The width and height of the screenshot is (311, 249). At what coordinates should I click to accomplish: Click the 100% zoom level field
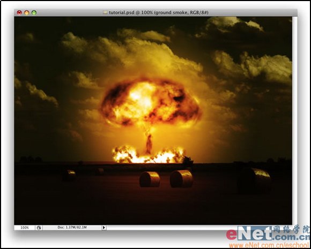(25, 228)
